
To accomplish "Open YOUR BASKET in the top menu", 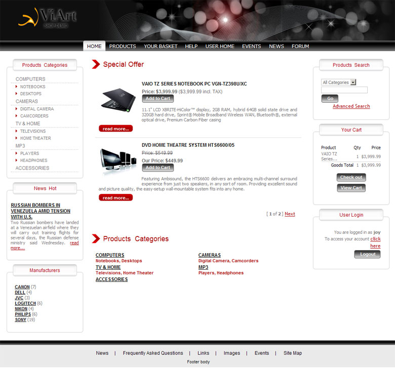I will pos(161,47).
